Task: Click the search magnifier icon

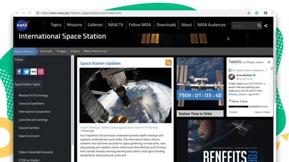Action: (x=259, y=26)
